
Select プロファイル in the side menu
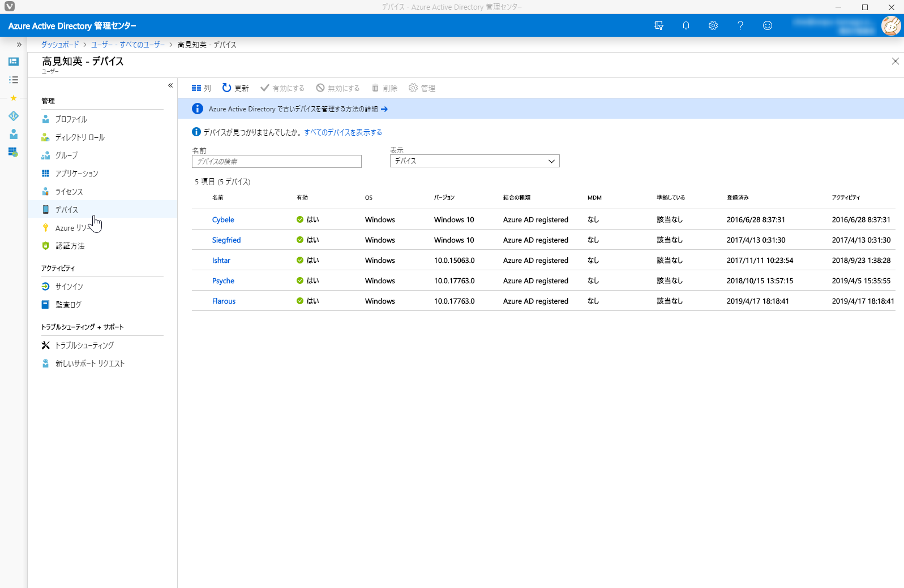coord(71,119)
